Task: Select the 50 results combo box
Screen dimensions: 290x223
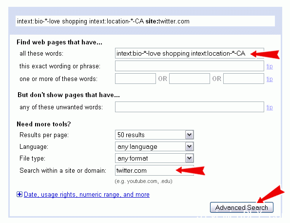Action: coord(155,135)
